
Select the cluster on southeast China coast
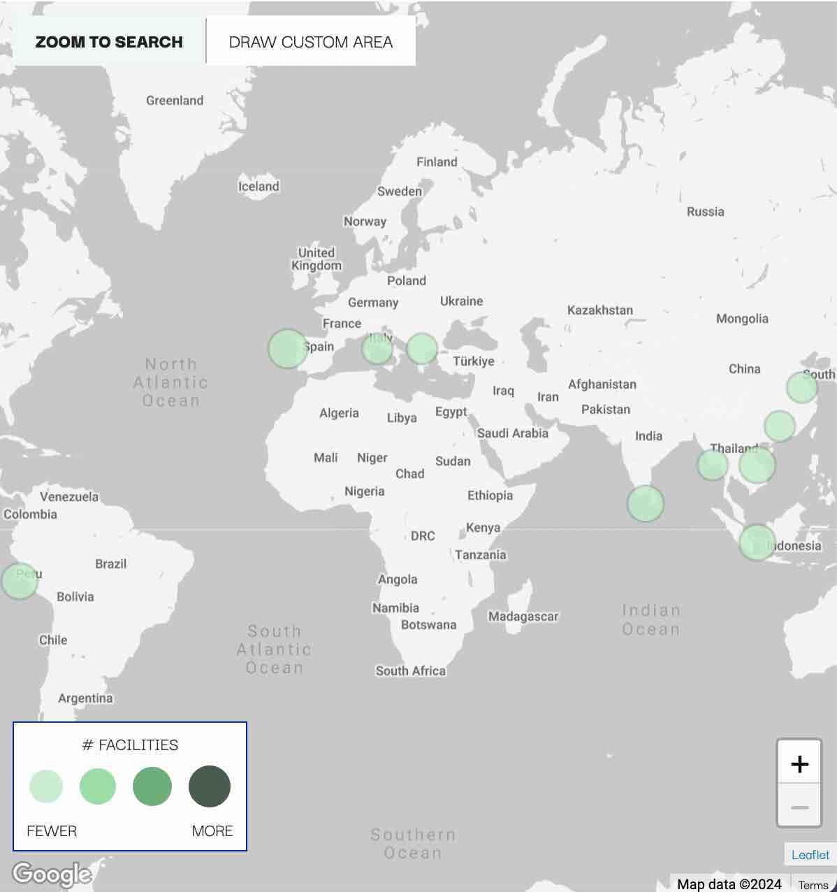779,426
